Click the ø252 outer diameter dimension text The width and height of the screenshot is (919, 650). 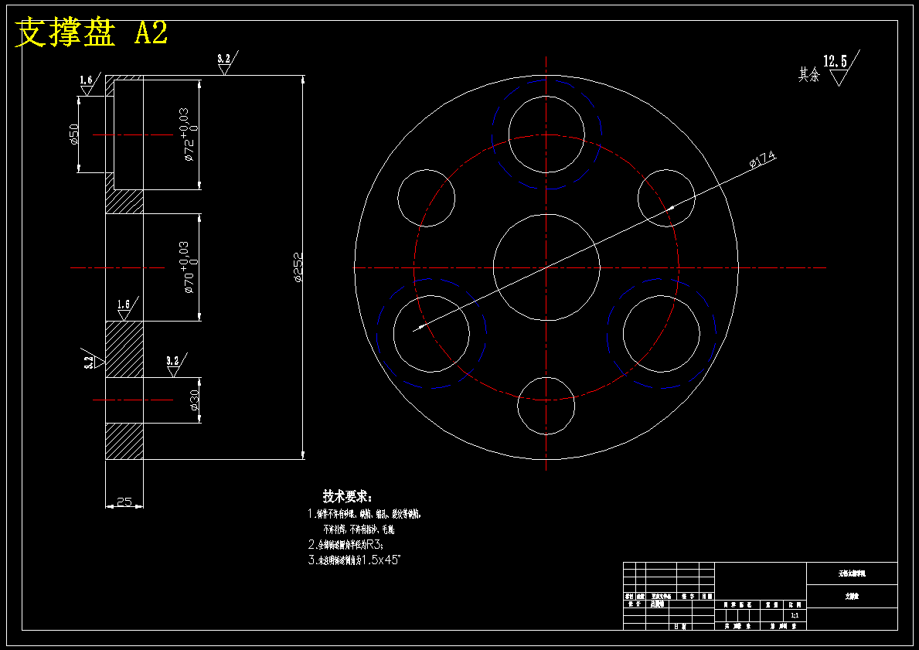(x=298, y=267)
